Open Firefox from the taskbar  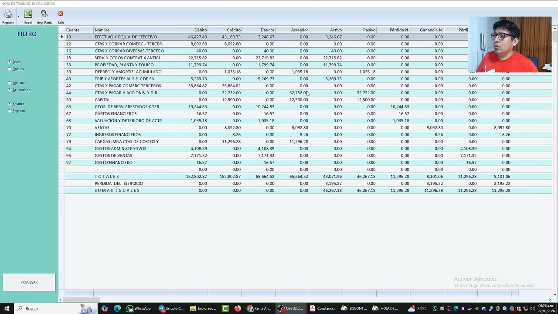coord(238,308)
